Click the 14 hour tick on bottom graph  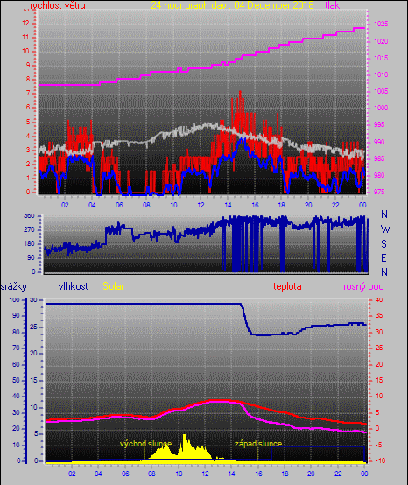pos(231,474)
